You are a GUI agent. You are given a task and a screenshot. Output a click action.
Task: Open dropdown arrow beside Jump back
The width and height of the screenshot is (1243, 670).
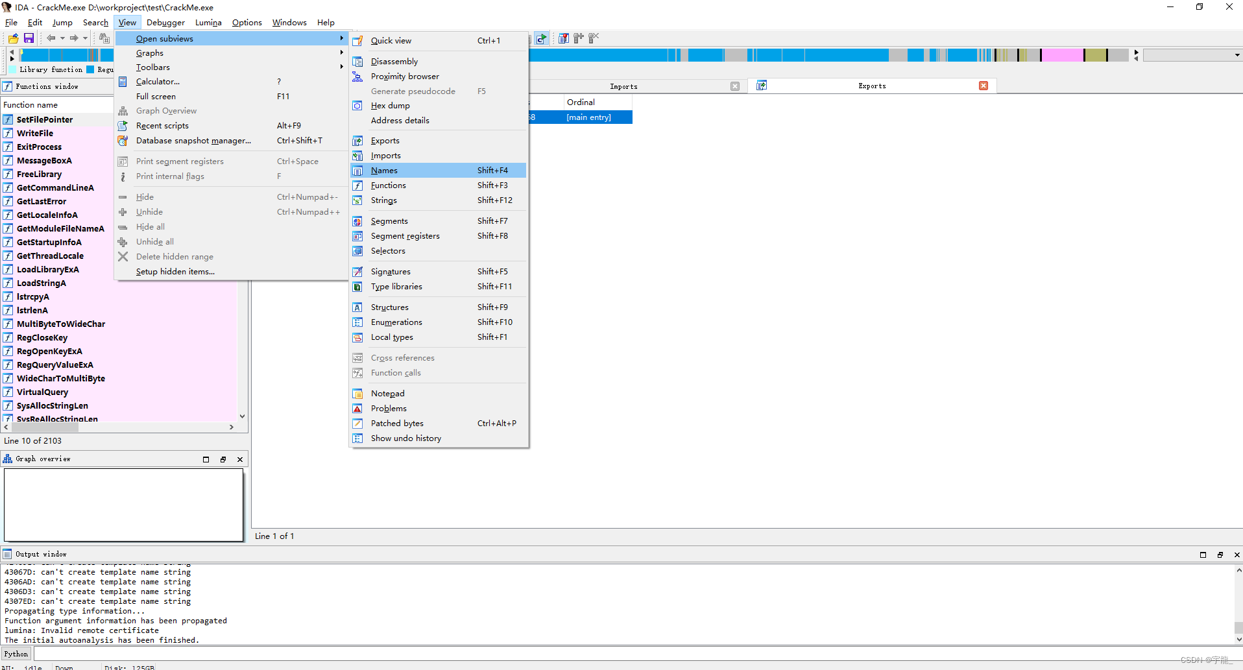point(62,38)
